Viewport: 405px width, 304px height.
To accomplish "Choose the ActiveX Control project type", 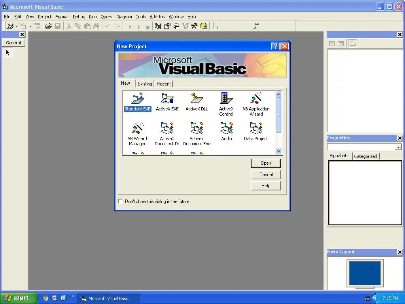I will [226, 104].
